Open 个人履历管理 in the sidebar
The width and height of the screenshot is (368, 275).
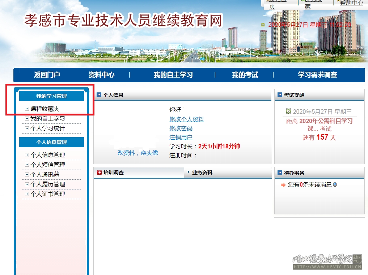pyautogui.click(x=48, y=184)
